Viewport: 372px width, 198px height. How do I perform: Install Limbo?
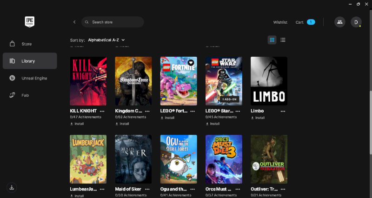pos(258,118)
